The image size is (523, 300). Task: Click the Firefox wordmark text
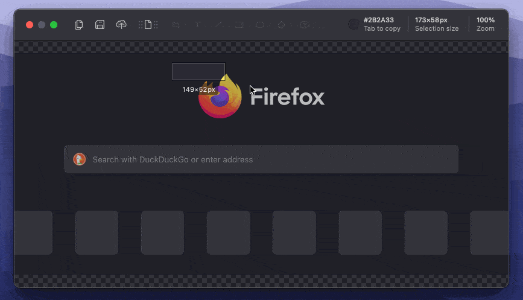(x=288, y=97)
